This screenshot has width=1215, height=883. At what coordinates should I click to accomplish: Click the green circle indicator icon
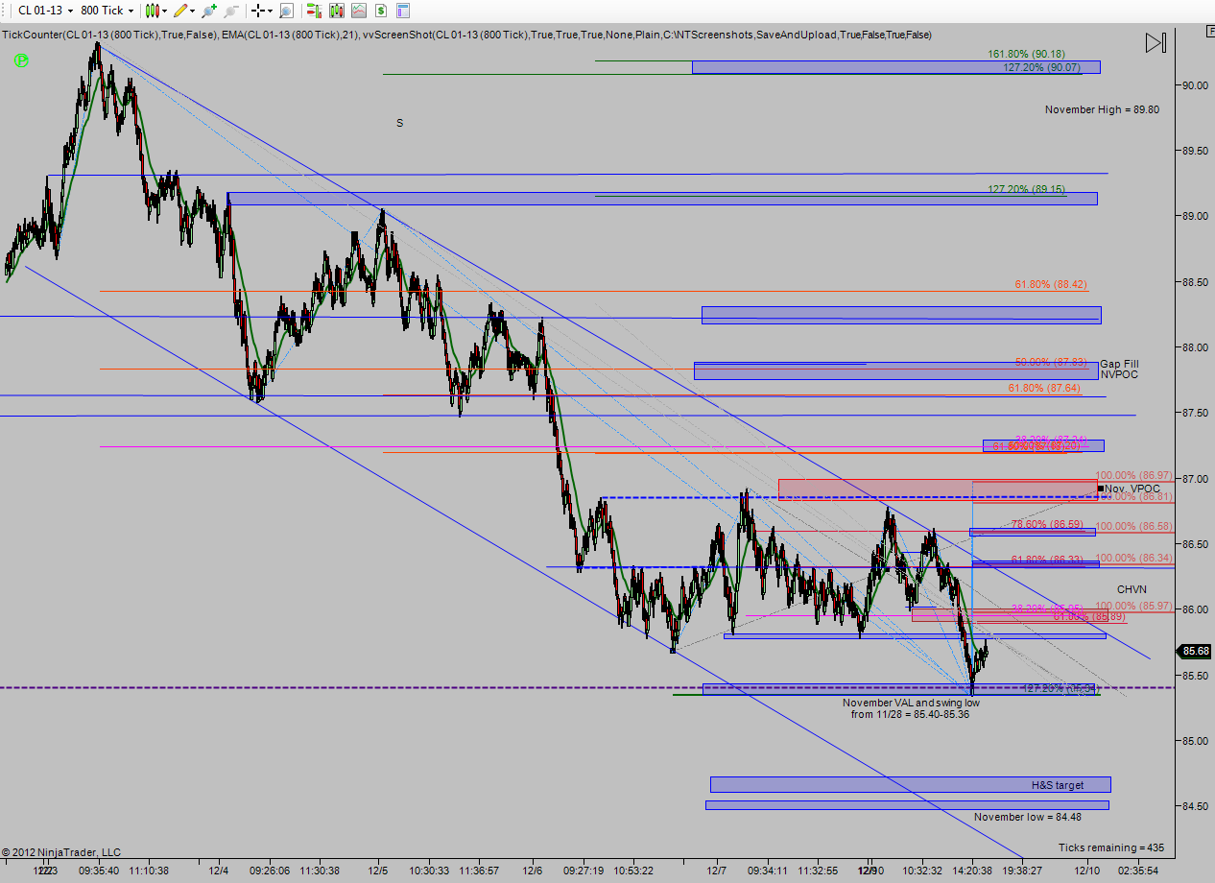coord(21,60)
